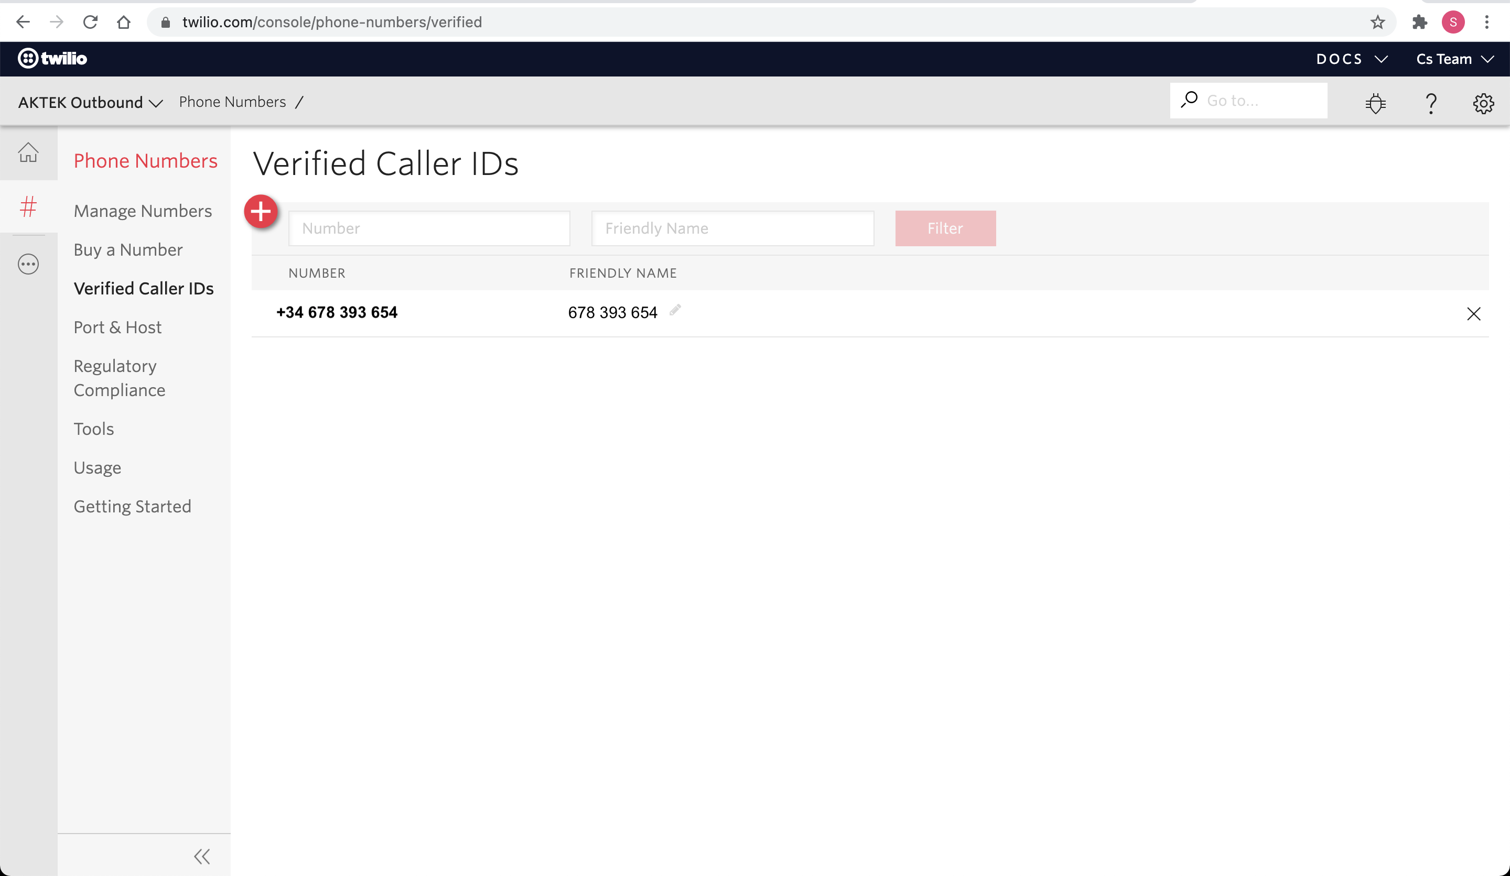Click the browser forward arrow
Image resolution: width=1510 pixels, height=876 pixels.
(56, 22)
